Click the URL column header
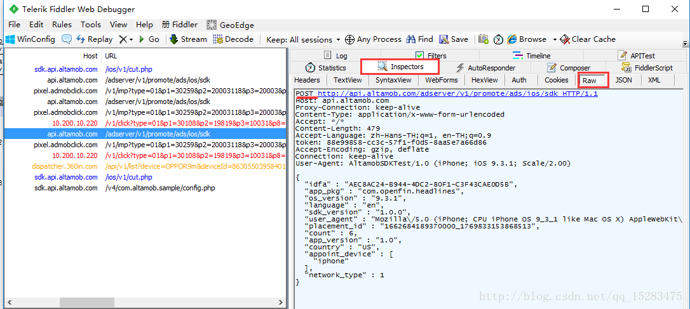Image resolution: width=690 pixels, height=309 pixels. pos(194,56)
